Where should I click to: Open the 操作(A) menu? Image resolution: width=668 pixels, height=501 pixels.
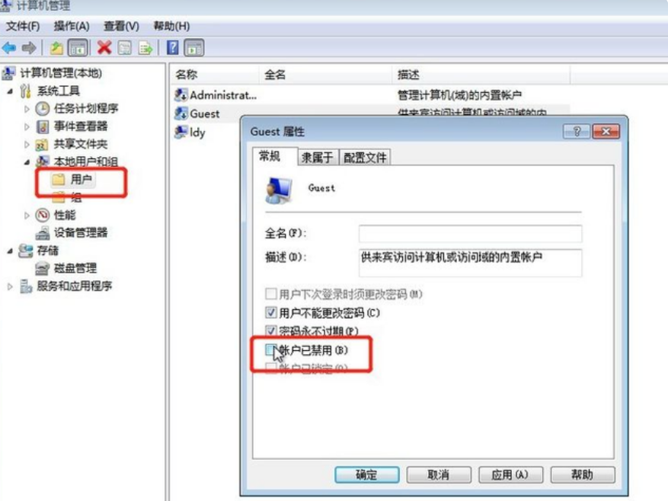pos(72,27)
